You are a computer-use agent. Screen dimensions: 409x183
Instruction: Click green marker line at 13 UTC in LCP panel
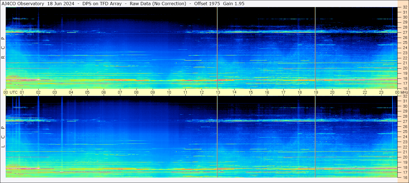coord(217,137)
